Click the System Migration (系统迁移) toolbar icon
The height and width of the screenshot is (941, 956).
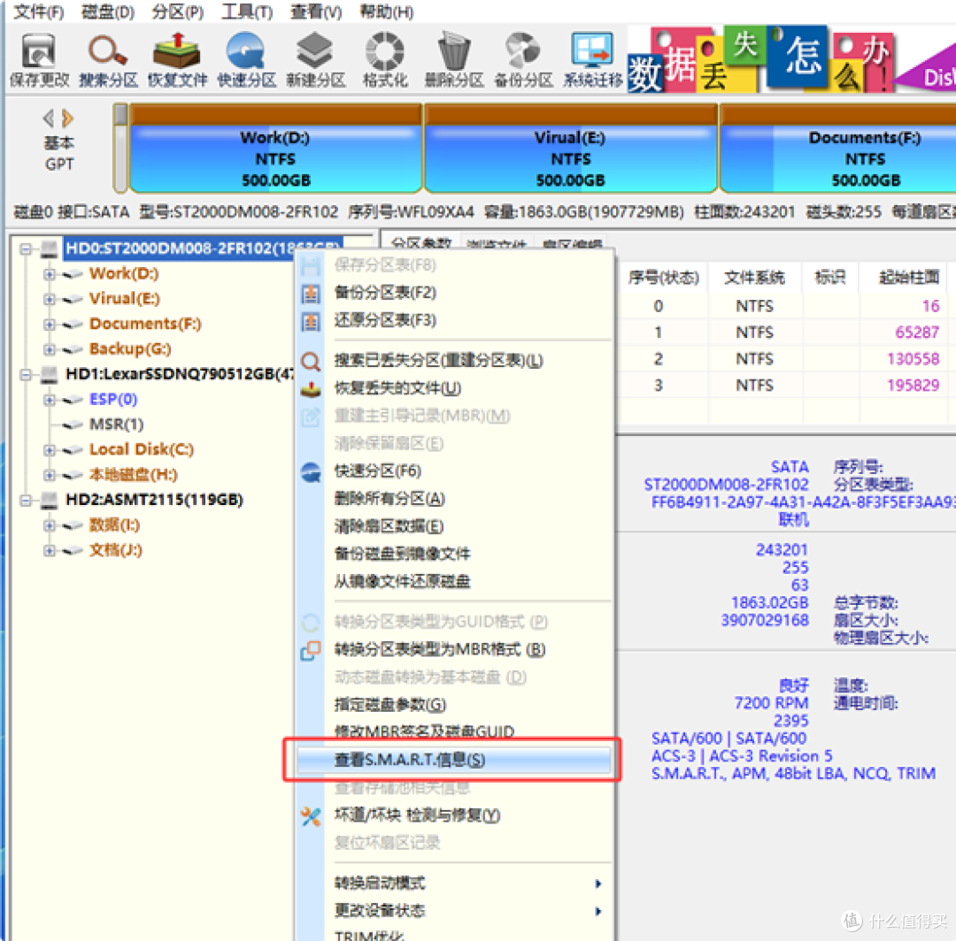592,59
